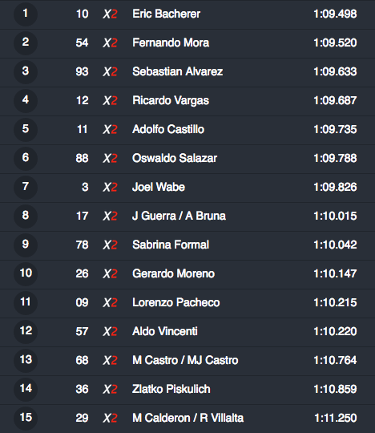This screenshot has width=375, height=433.
Task: Open Gerardo Moreno result row
Action: tap(187, 273)
